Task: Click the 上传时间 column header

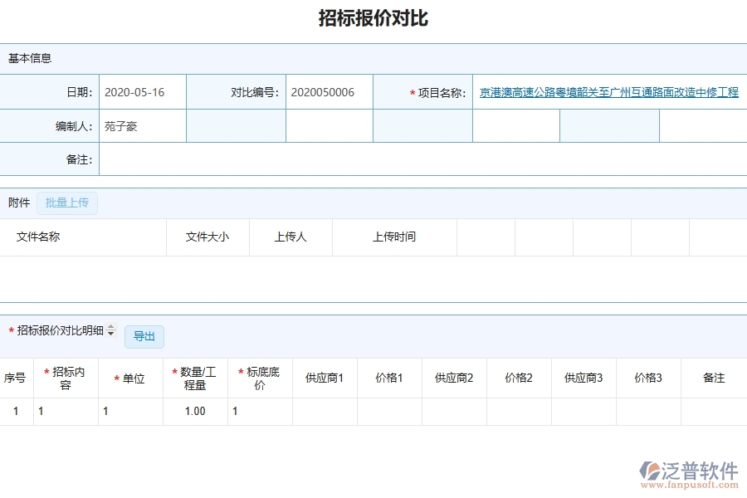Action: pyautogui.click(x=395, y=237)
